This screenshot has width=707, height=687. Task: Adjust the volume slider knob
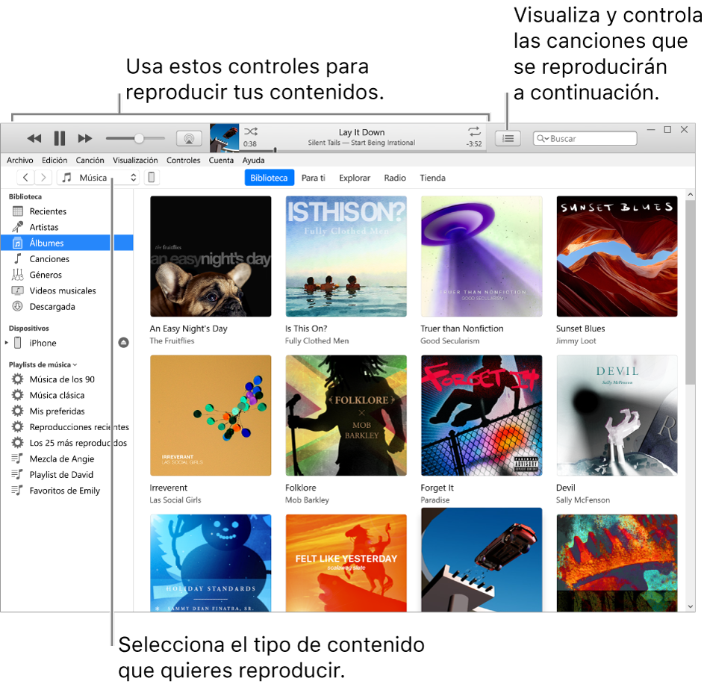[x=140, y=138]
